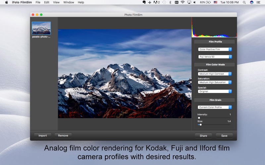Click the Intensity slider
Image resolution: width=265 pixels, height=165 pixels.
[214, 118]
